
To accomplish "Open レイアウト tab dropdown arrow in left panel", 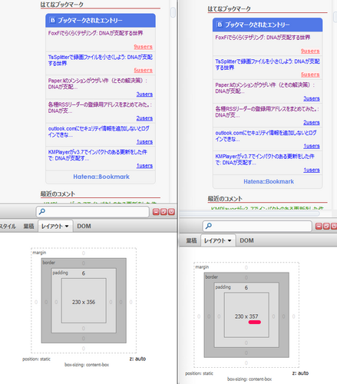I will [x=67, y=227].
